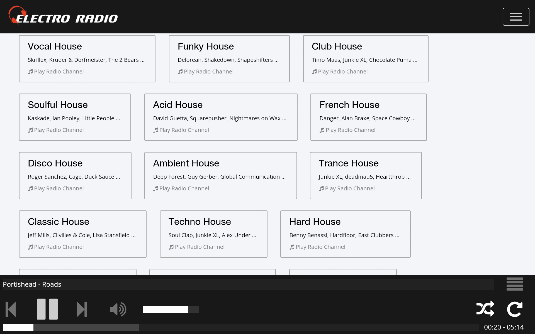Play Classic House radio channel
The height and width of the screenshot is (334, 535).
[x=56, y=247]
